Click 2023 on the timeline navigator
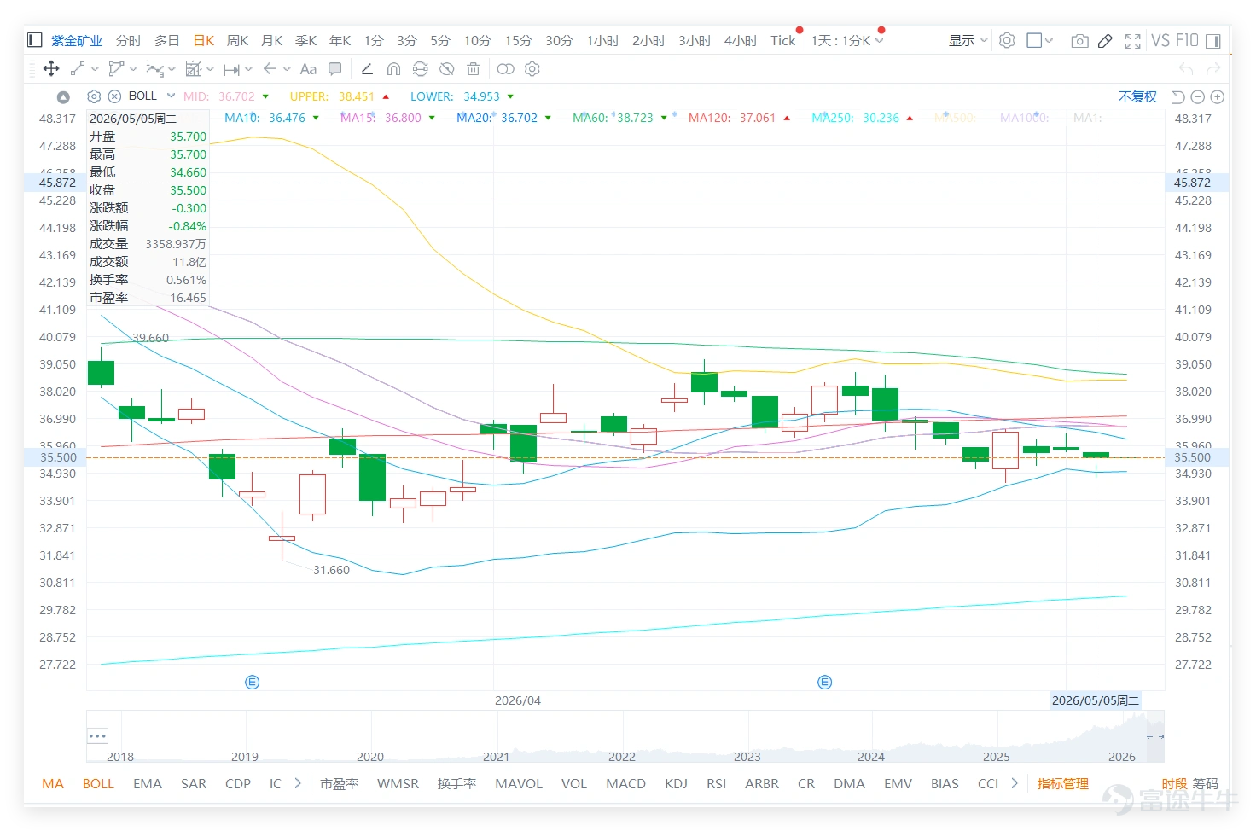 (x=747, y=757)
